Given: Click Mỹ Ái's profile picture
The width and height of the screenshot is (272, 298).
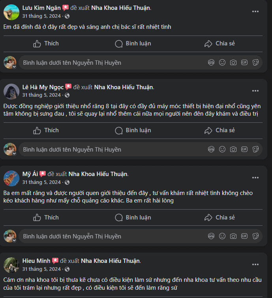Looking at the screenshot, I should point(11,178).
